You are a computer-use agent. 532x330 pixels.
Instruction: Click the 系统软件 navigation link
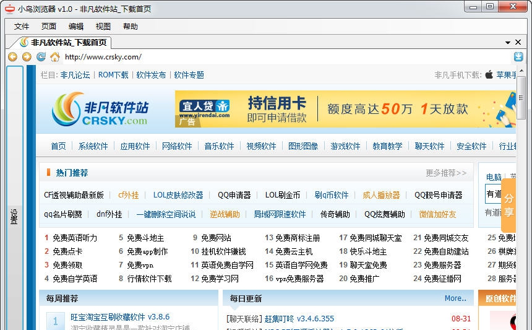click(x=93, y=146)
